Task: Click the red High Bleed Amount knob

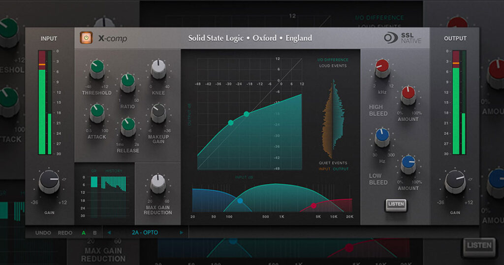Action: click(408, 95)
